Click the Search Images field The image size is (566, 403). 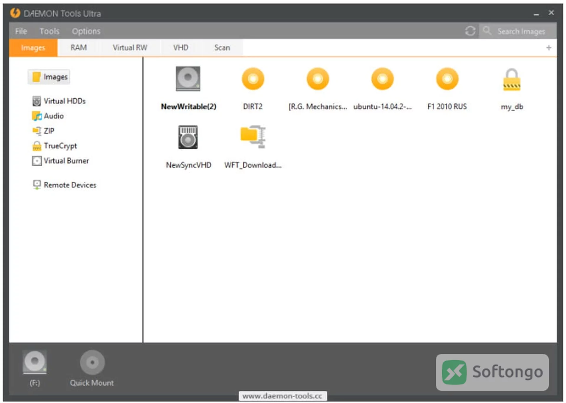pyautogui.click(x=518, y=31)
